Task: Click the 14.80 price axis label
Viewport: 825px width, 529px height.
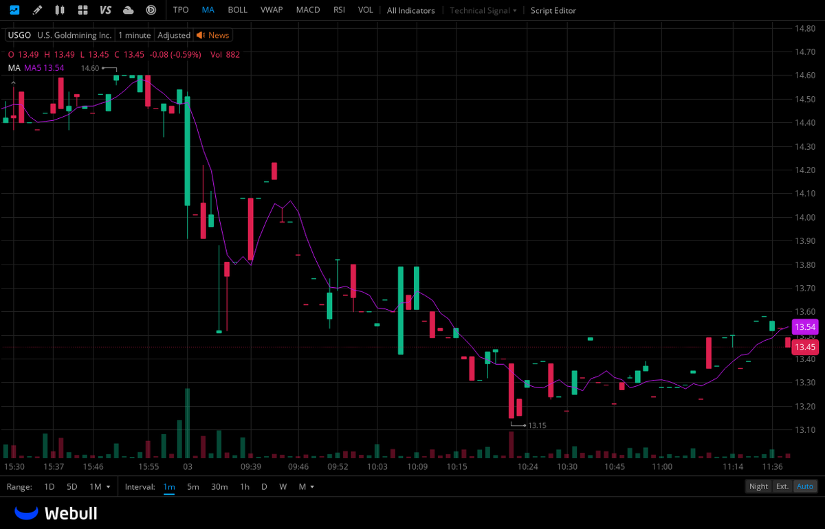Action: tap(805, 28)
